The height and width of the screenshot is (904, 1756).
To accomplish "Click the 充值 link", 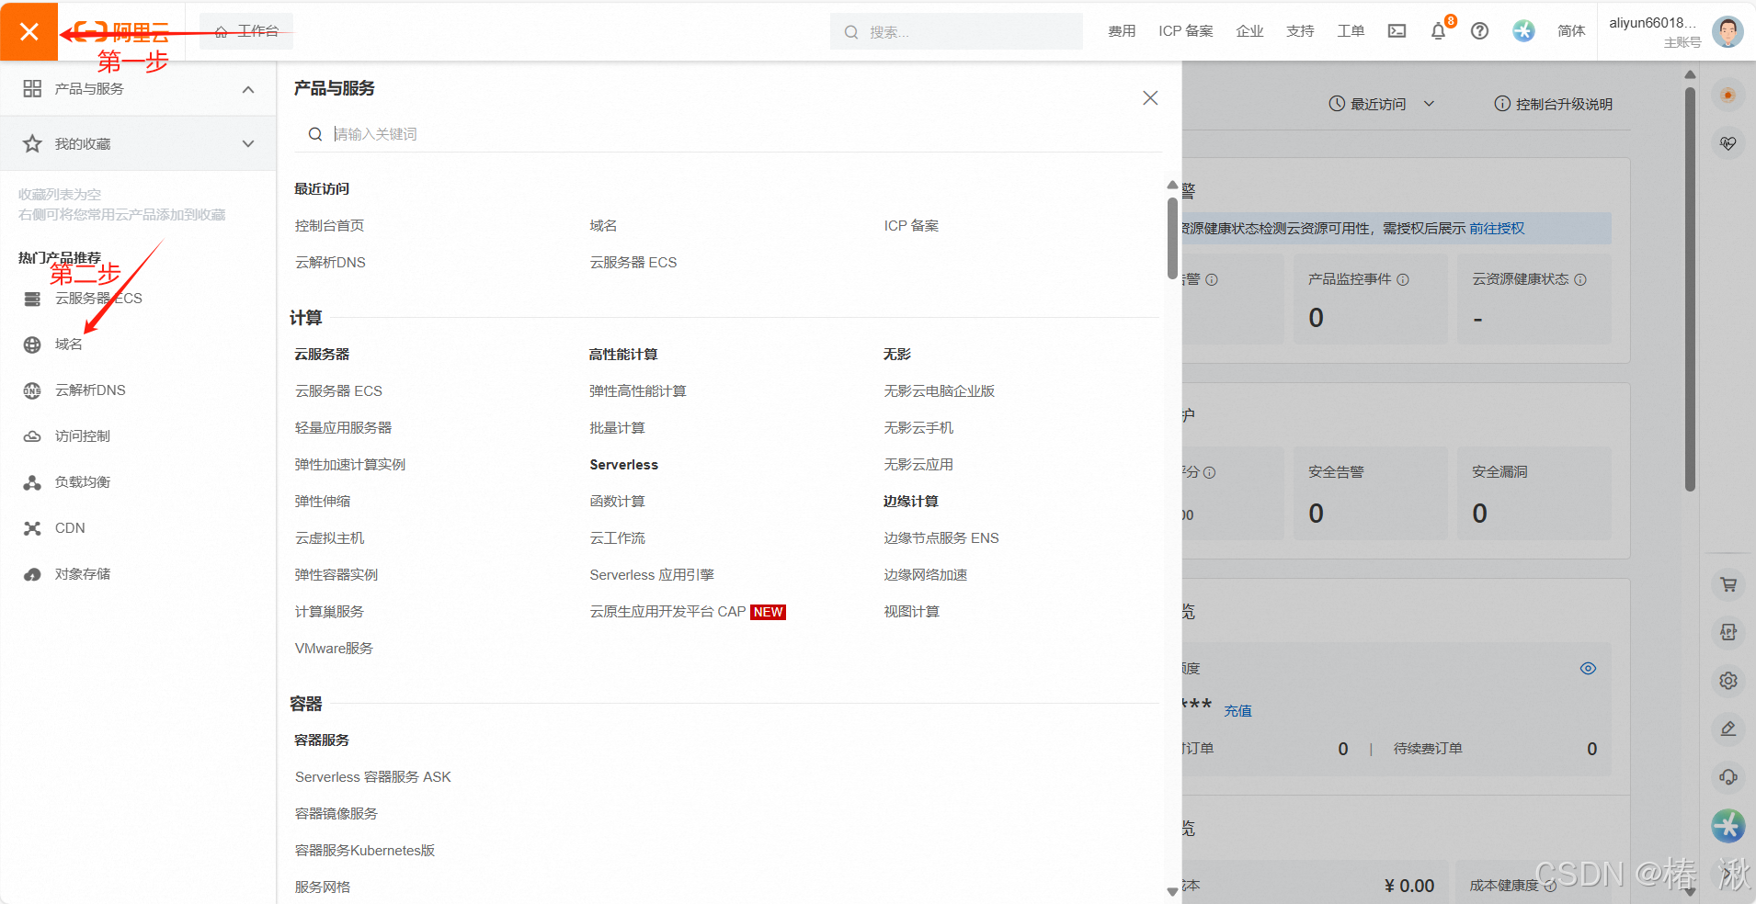I will point(1237,711).
